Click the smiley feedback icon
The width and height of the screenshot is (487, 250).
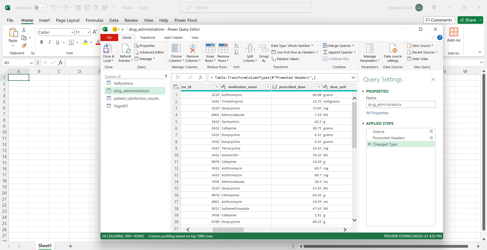click(x=115, y=29)
